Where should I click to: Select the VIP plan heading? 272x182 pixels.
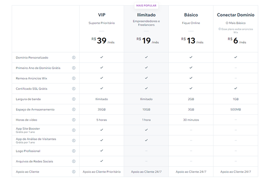(x=102, y=15)
